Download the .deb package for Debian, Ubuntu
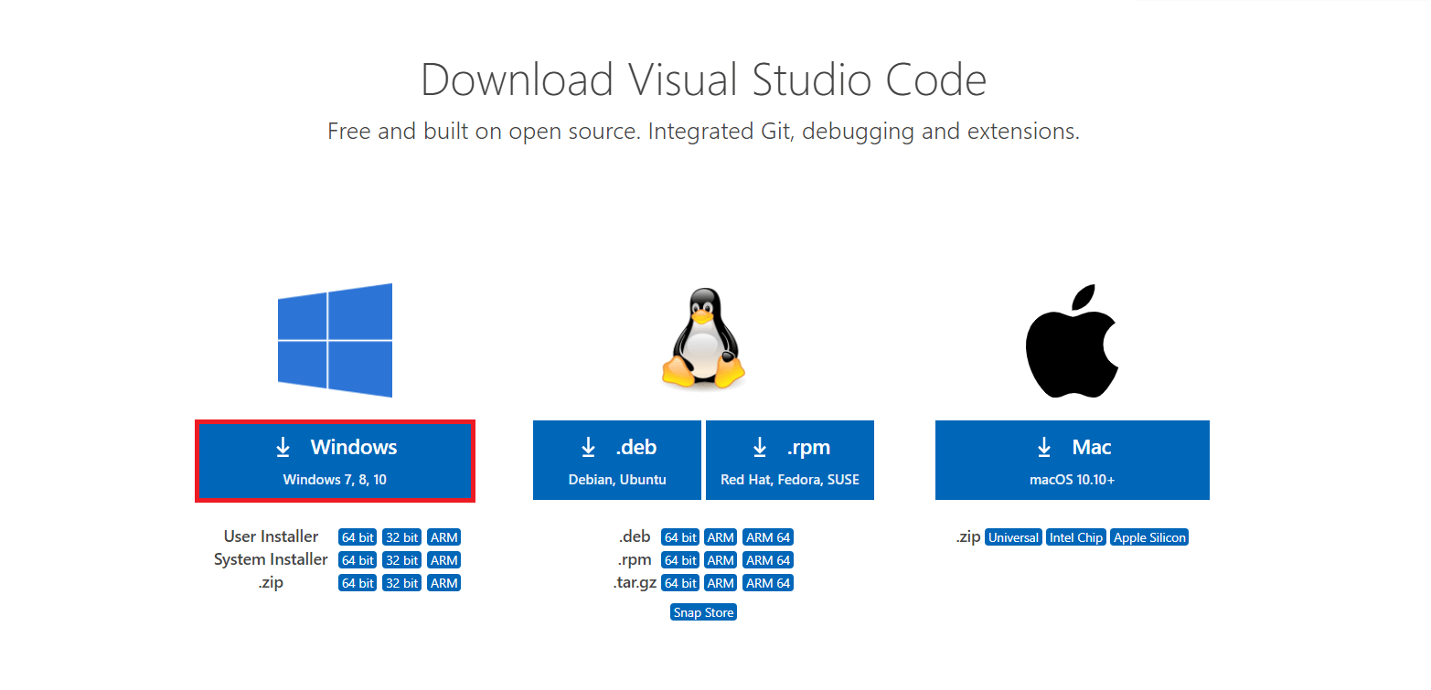Screen dimensions: 1431x690 click(x=617, y=461)
